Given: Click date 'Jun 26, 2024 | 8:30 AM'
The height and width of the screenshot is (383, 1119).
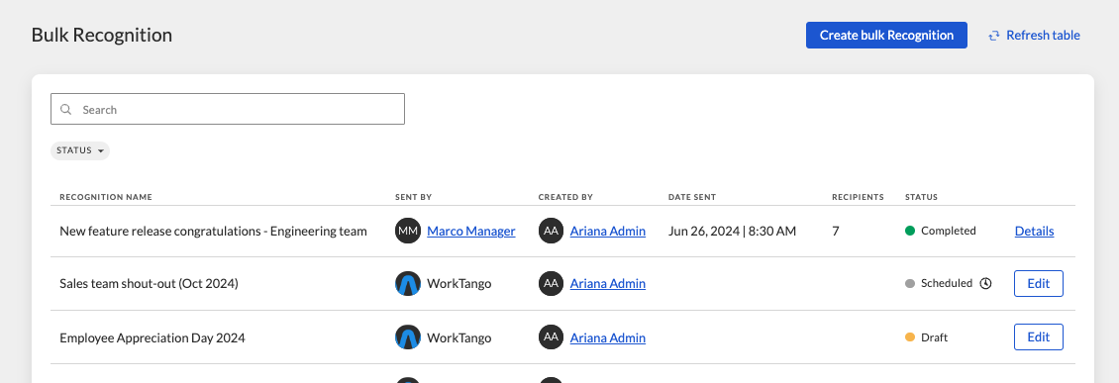Looking at the screenshot, I should pos(732,231).
